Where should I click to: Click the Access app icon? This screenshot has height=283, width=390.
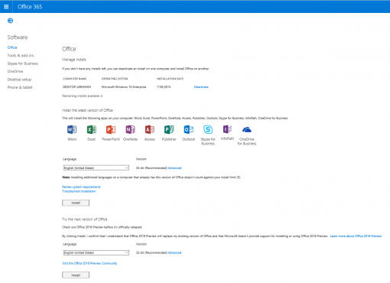(150, 129)
